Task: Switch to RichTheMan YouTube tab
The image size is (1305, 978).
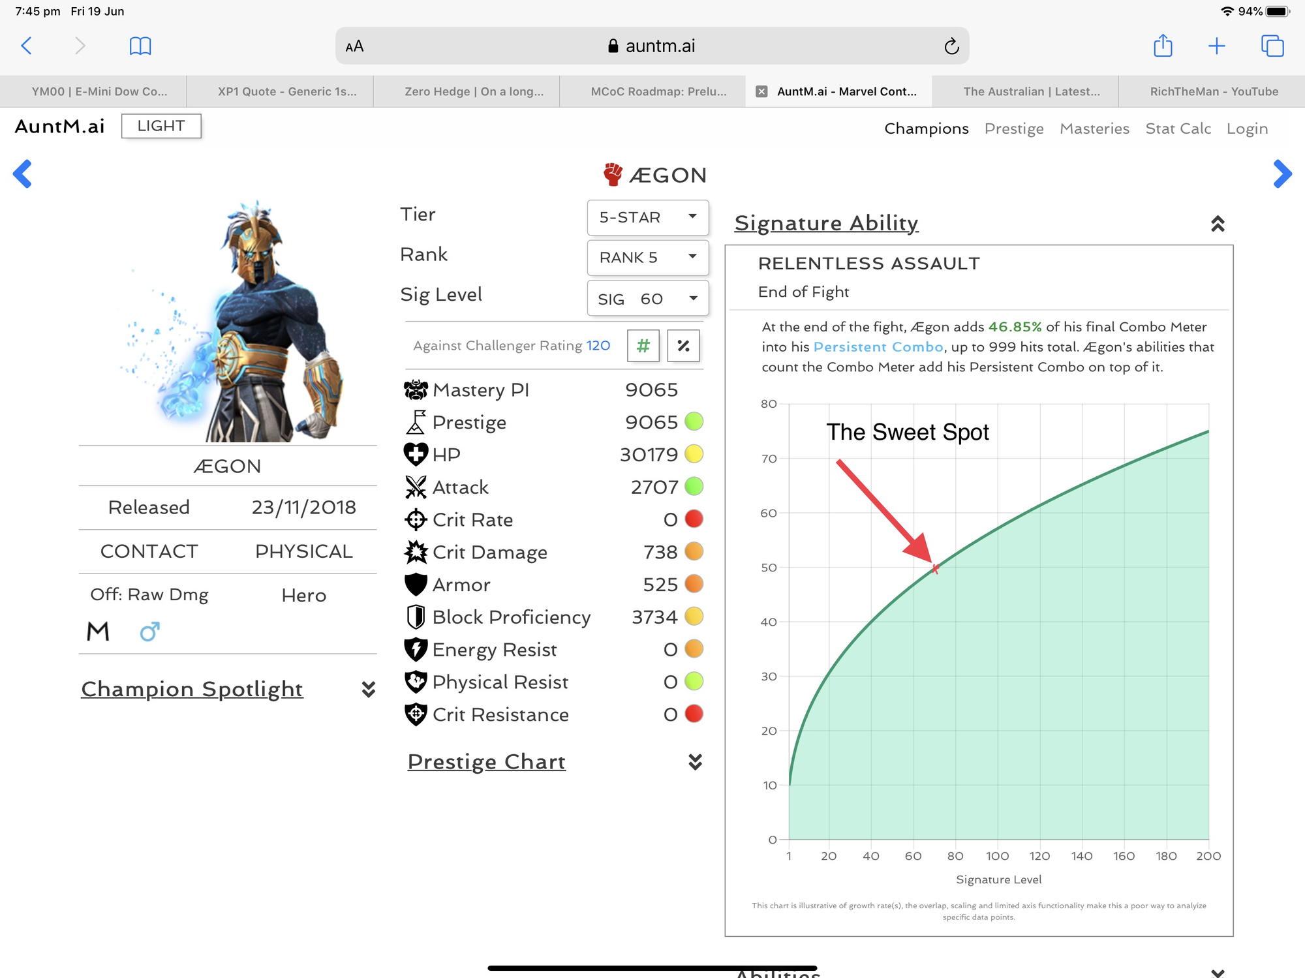Action: [x=1212, y=91]
